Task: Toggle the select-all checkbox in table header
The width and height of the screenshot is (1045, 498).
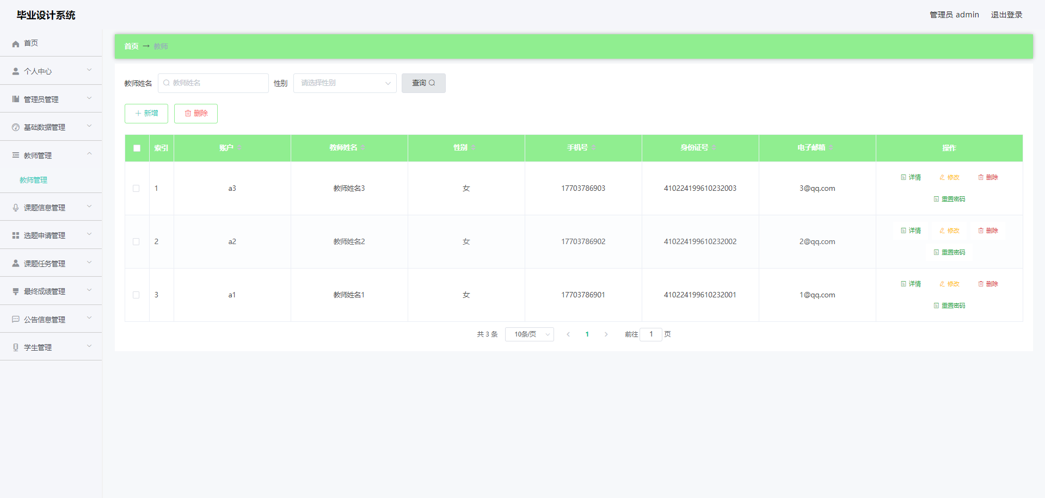Action: coord(137,148)
